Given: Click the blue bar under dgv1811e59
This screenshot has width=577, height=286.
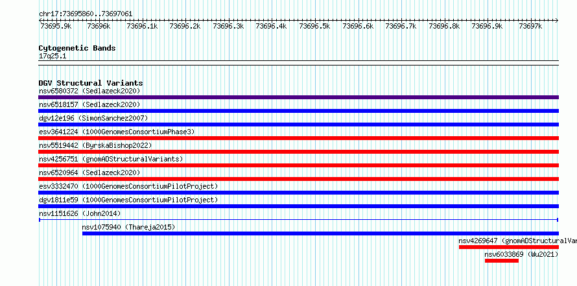Looking at the screenshot, I should click(298, 206).
